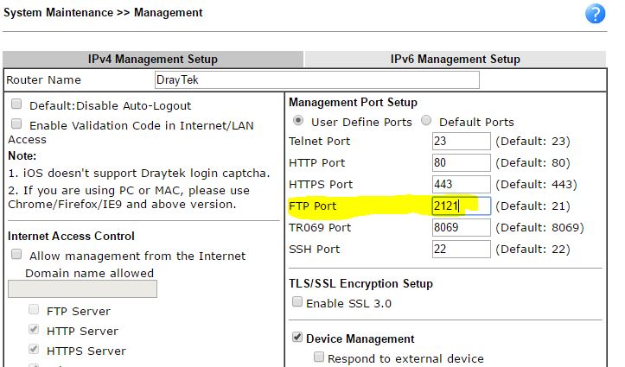
Task: Toggle the HTTPS Server checkbox
Action: pos(34,351)
